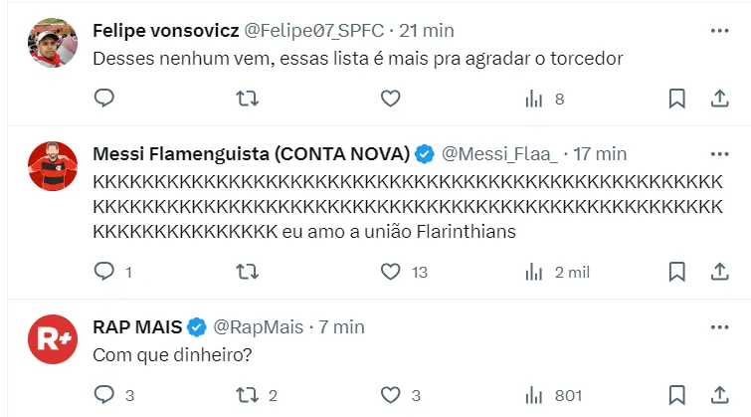Share Messi Flamenguista's tweet
This screenshot has width=751, height=417.
click(x=719, y=271)
